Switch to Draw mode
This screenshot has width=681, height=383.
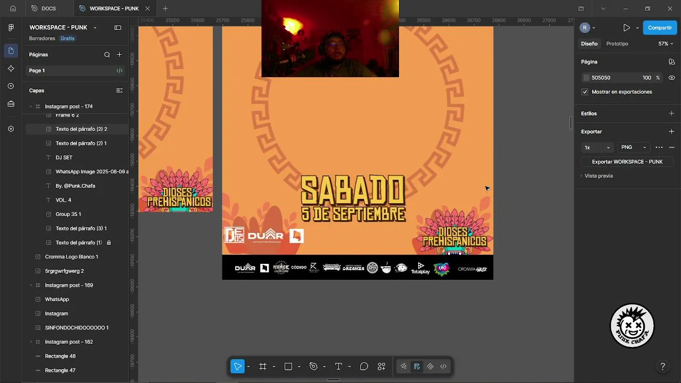pos(404,367)
